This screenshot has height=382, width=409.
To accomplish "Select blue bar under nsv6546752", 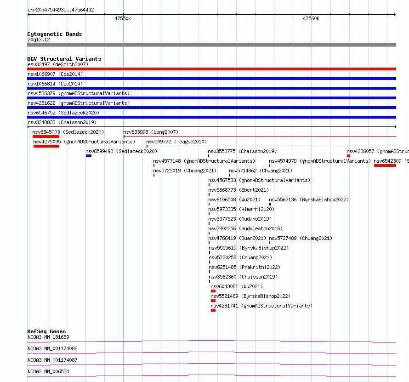I will (211, 117).
